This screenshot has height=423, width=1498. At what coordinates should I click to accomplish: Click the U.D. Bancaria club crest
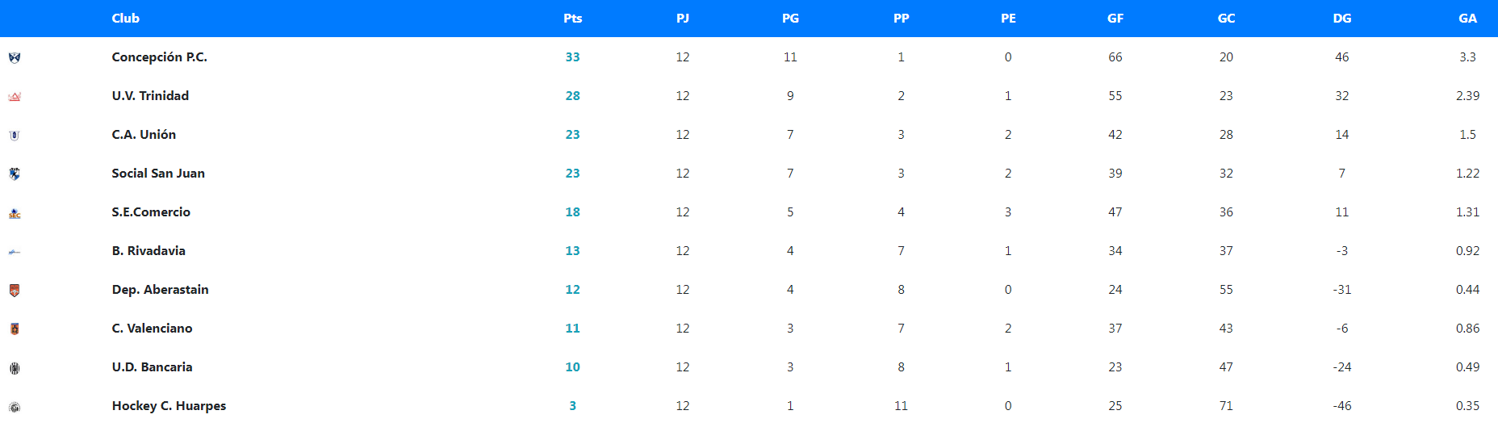pos(15,368)
